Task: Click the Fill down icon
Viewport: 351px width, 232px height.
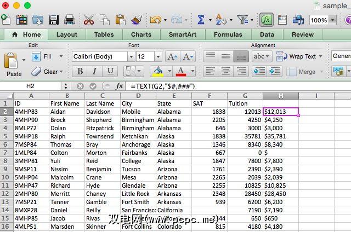Action: [36, 56]
